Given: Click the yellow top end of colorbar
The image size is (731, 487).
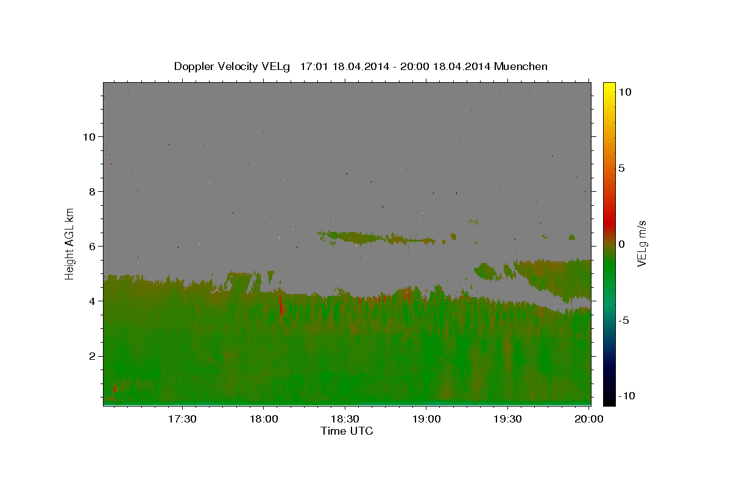Looking at the screenshot, I should [x=609, y=86].
